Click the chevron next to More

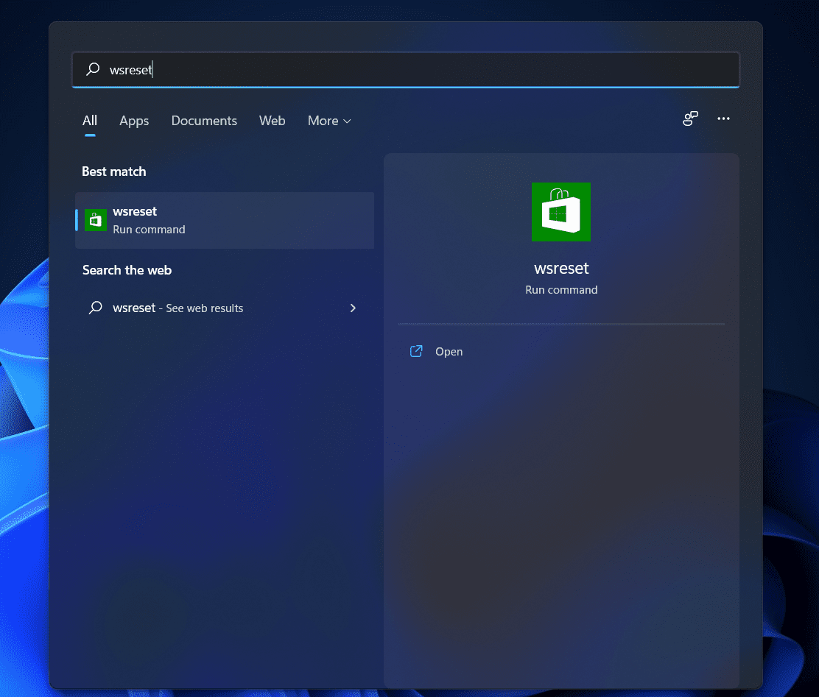pyautogui.click(x=348, y=121)
